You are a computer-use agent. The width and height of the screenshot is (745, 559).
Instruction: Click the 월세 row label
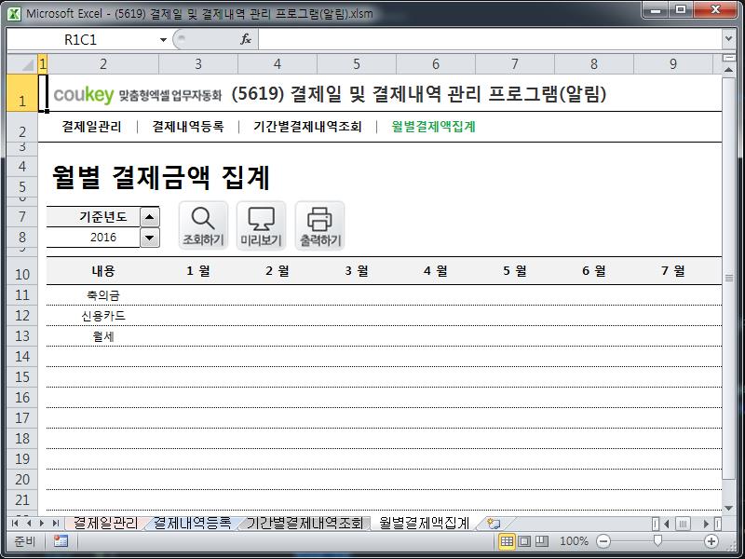click(x=103, y=336)
